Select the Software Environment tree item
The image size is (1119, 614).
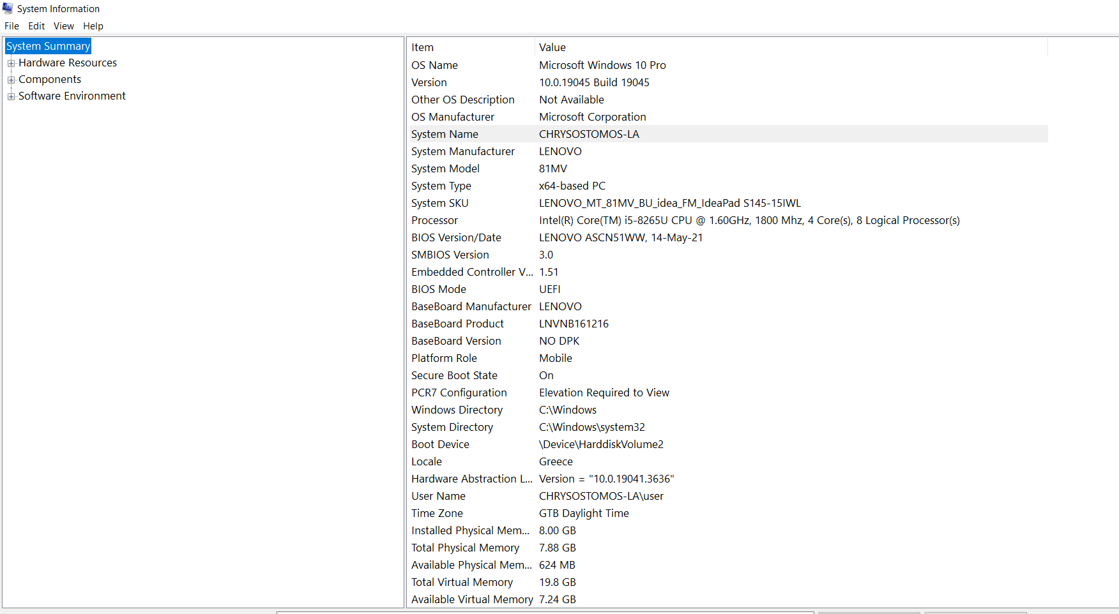pos(72,96)
